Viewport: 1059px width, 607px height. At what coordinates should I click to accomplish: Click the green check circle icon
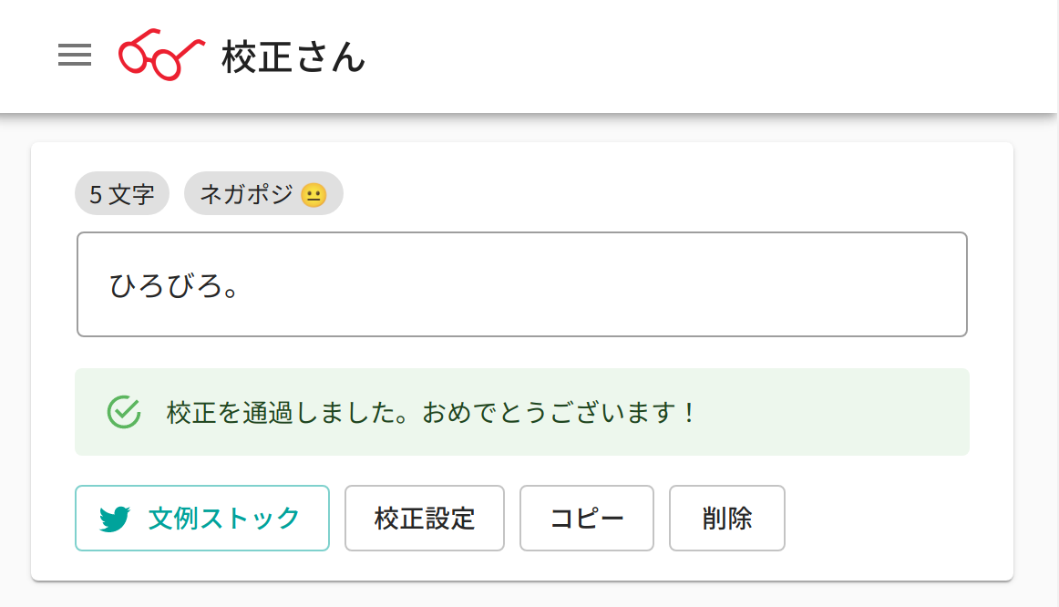click(x=124, y=412)
